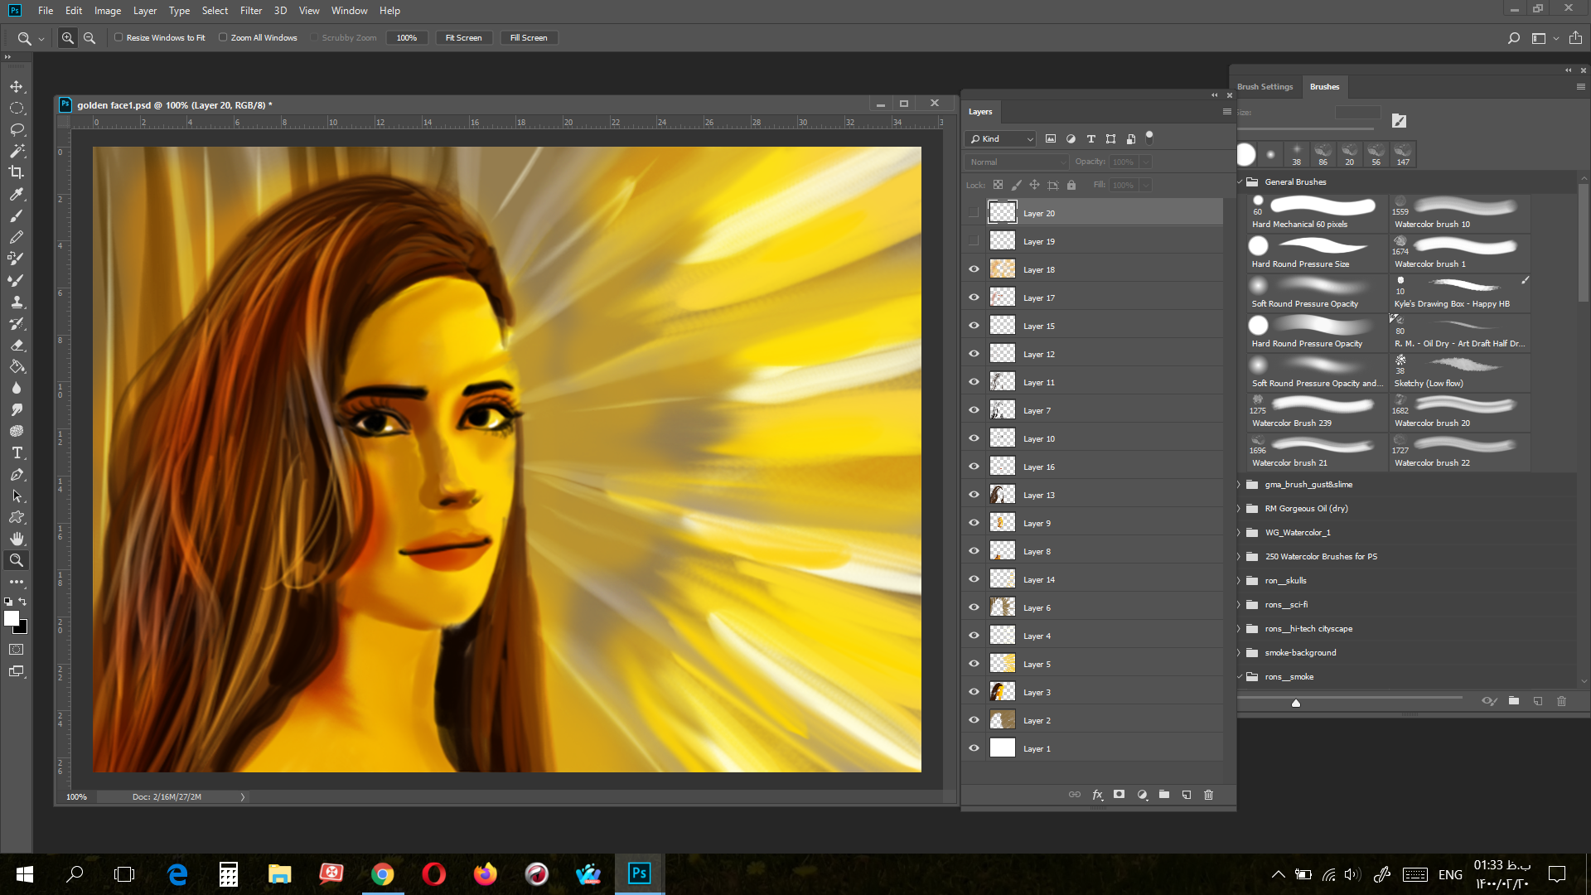Open the Kind filter dropdown
Screen dimensions: 1591x895
pyautogui.click(x=1000, y=138)
